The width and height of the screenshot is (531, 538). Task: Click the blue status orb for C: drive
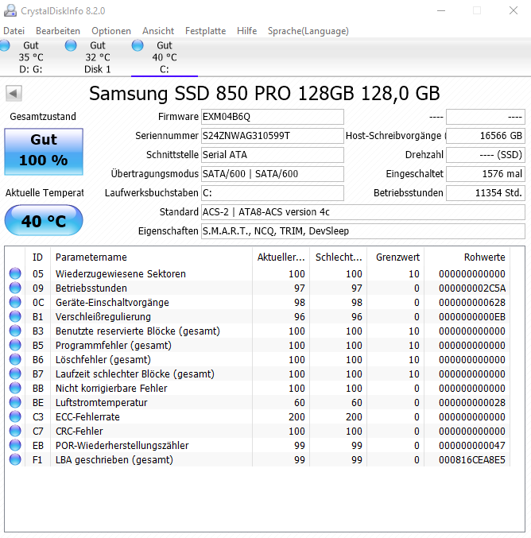[x=138, y=45]
